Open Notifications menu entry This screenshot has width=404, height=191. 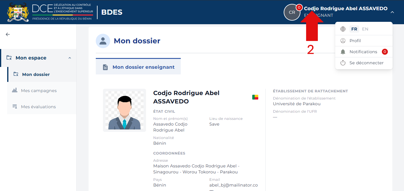(x=364, y=52)
